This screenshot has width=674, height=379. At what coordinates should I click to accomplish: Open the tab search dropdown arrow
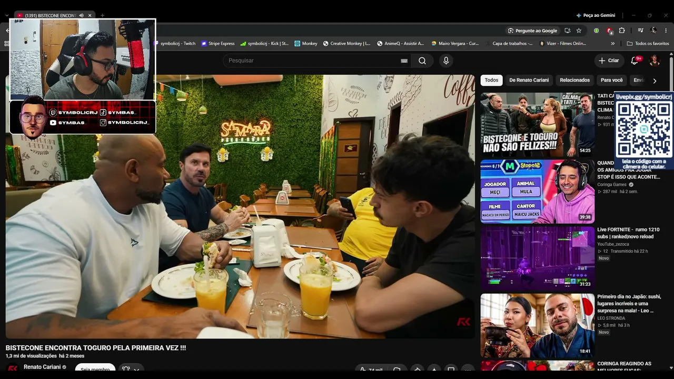tap(7, 16)
